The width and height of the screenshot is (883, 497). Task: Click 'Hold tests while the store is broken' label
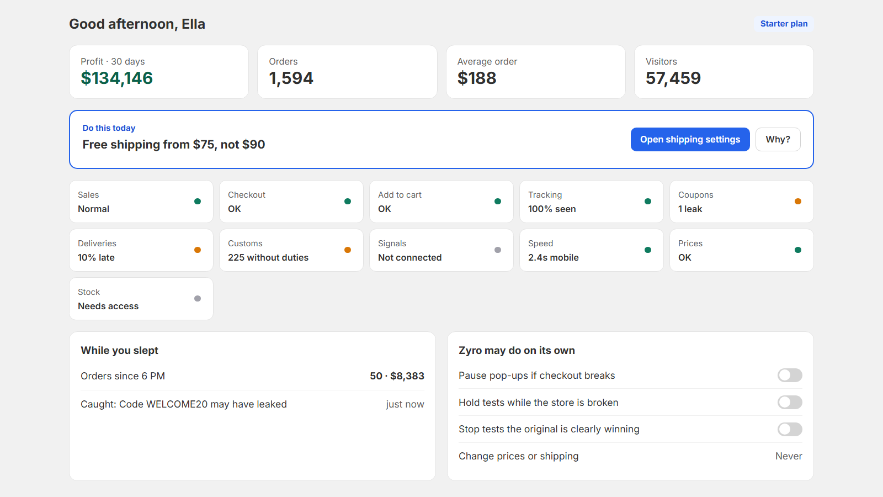pyautogui.click(x=538, y=403)
